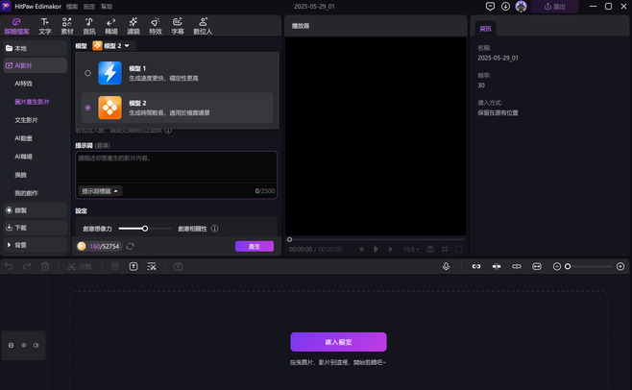Click the chain link icon in timeline toolbar
This screenshot has width=632, height=390.
click(476, 267)
